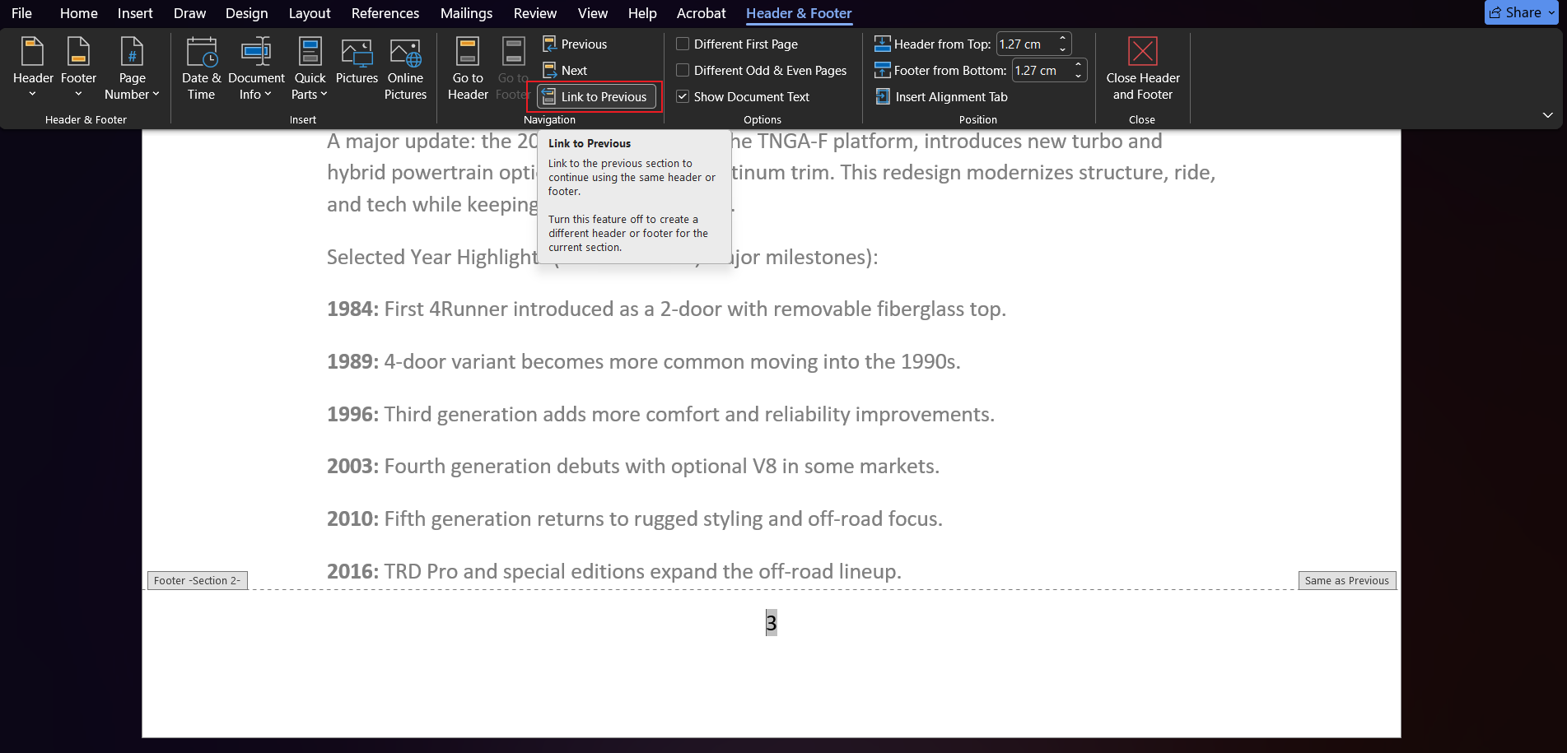Screen dimensions: 1567x753
Task: Click the Footer from Bottom value field
Action: (1041, 71)
